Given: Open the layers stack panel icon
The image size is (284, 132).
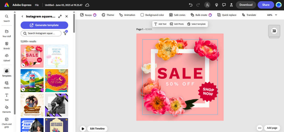Looking at the screenshot, I should point(274,31).
